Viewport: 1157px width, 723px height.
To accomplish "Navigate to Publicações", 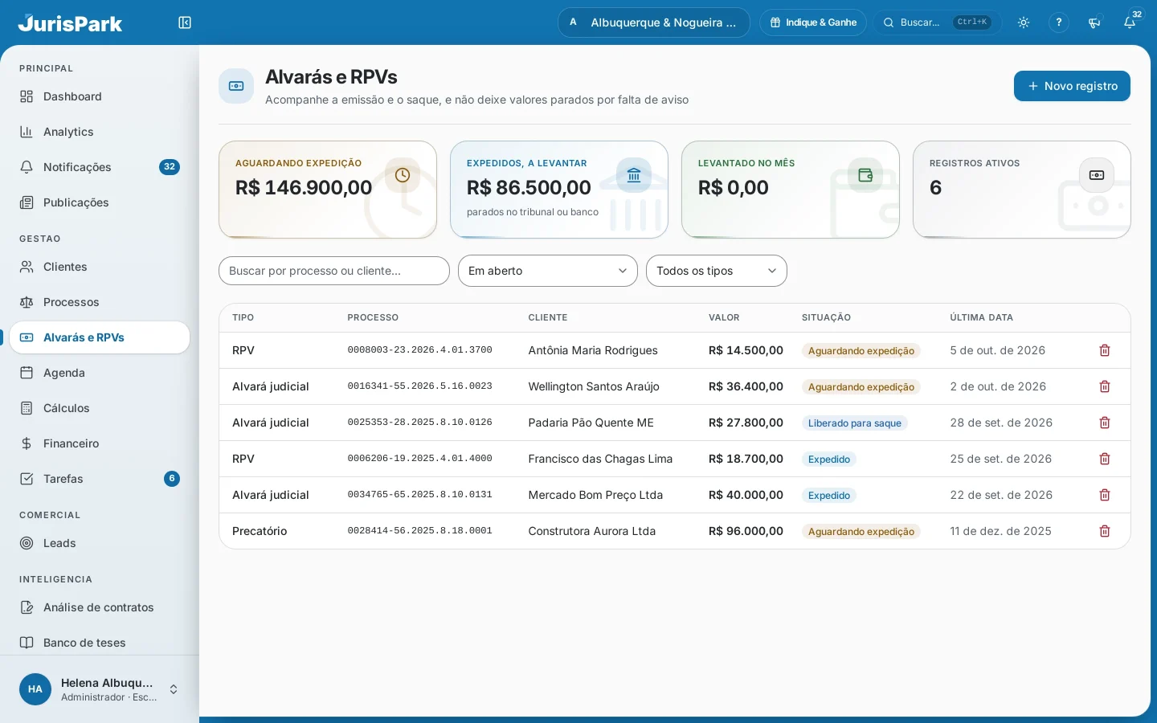I will click(100, 202).
